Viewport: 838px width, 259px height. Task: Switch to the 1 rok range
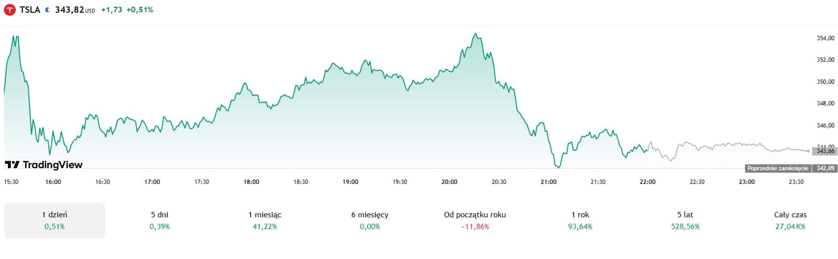580,220
